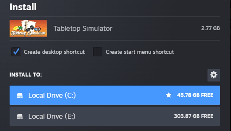Click the drive icon beside Local Drive (E:)
The image size is (231, 131).
20,116
